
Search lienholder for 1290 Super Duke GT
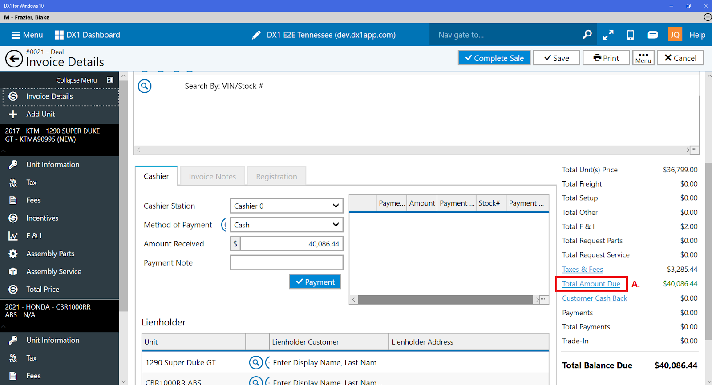[x=256, y=363]
